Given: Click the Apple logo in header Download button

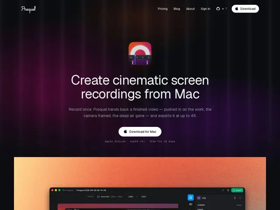Looking at the screenshot, I should pyautogui.click(x=237, y=9).
